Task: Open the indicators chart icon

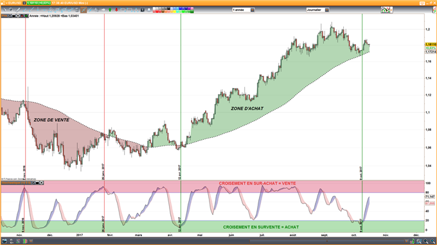Action: (386, 10)
